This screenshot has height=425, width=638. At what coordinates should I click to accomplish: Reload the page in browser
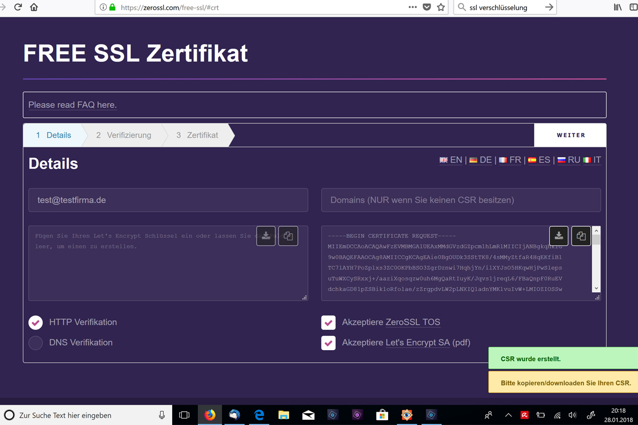(18, 7)
